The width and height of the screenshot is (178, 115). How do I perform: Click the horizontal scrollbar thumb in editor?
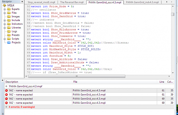click(77, 76)
